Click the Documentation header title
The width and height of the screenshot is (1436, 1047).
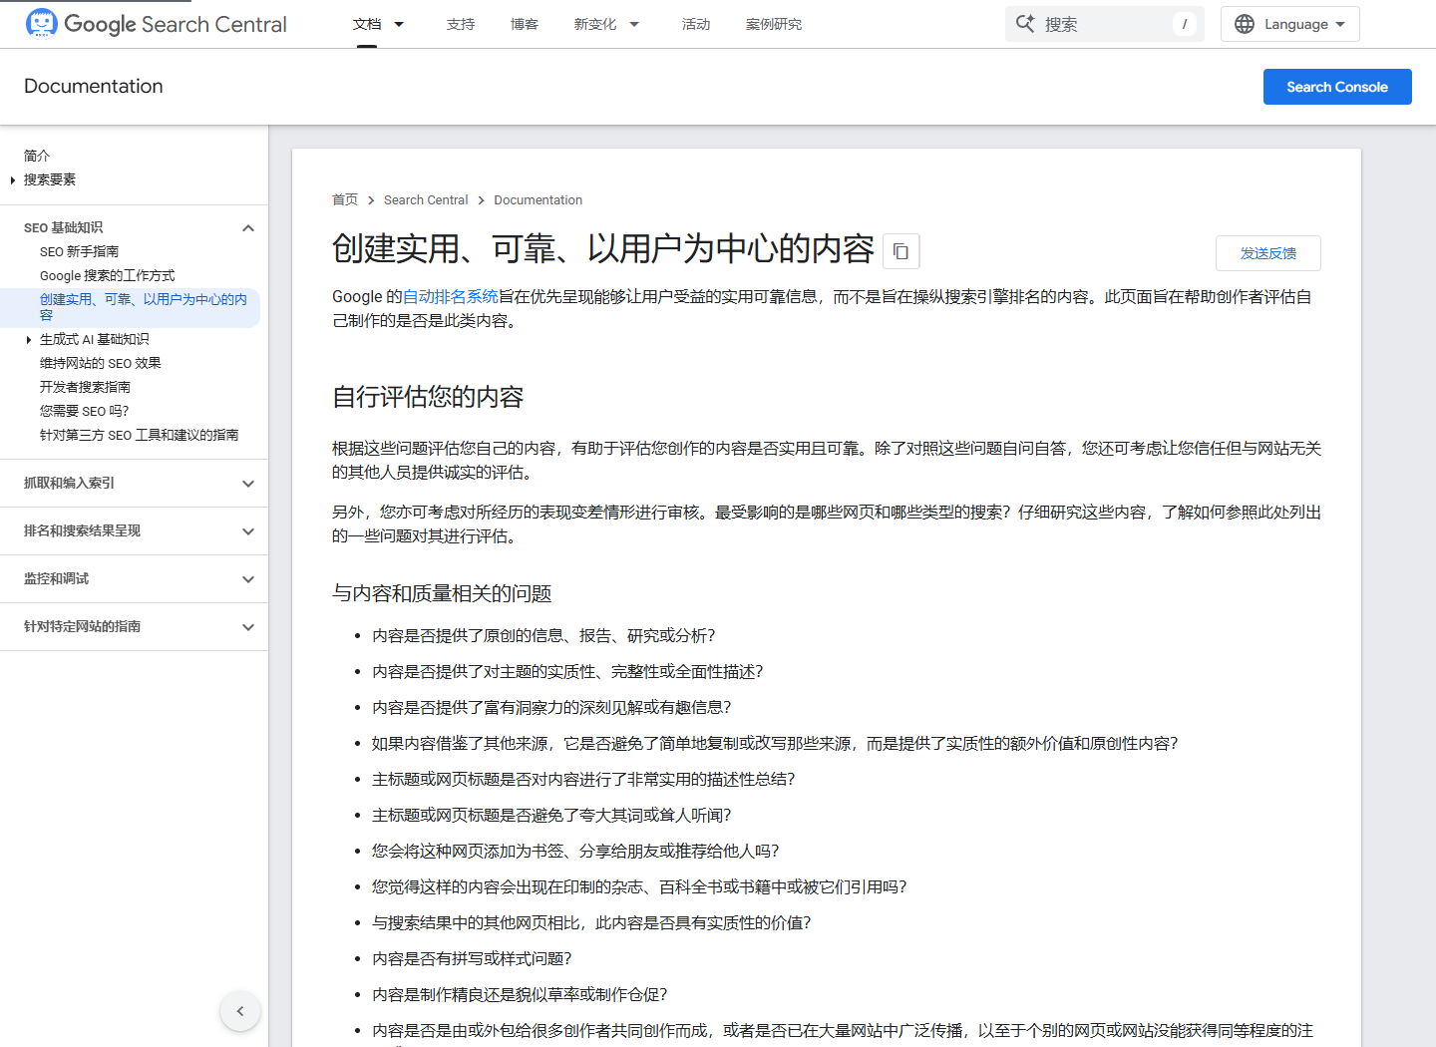94,87
